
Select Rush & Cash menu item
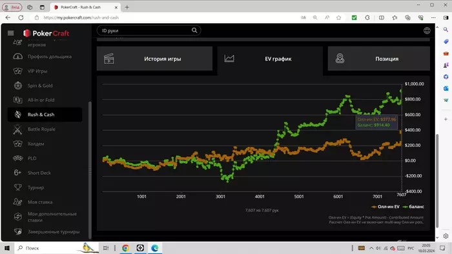(45, 115)
